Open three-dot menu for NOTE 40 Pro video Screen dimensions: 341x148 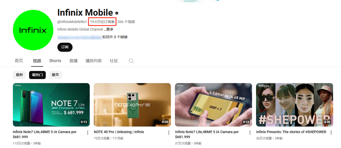tap(169, 132)
